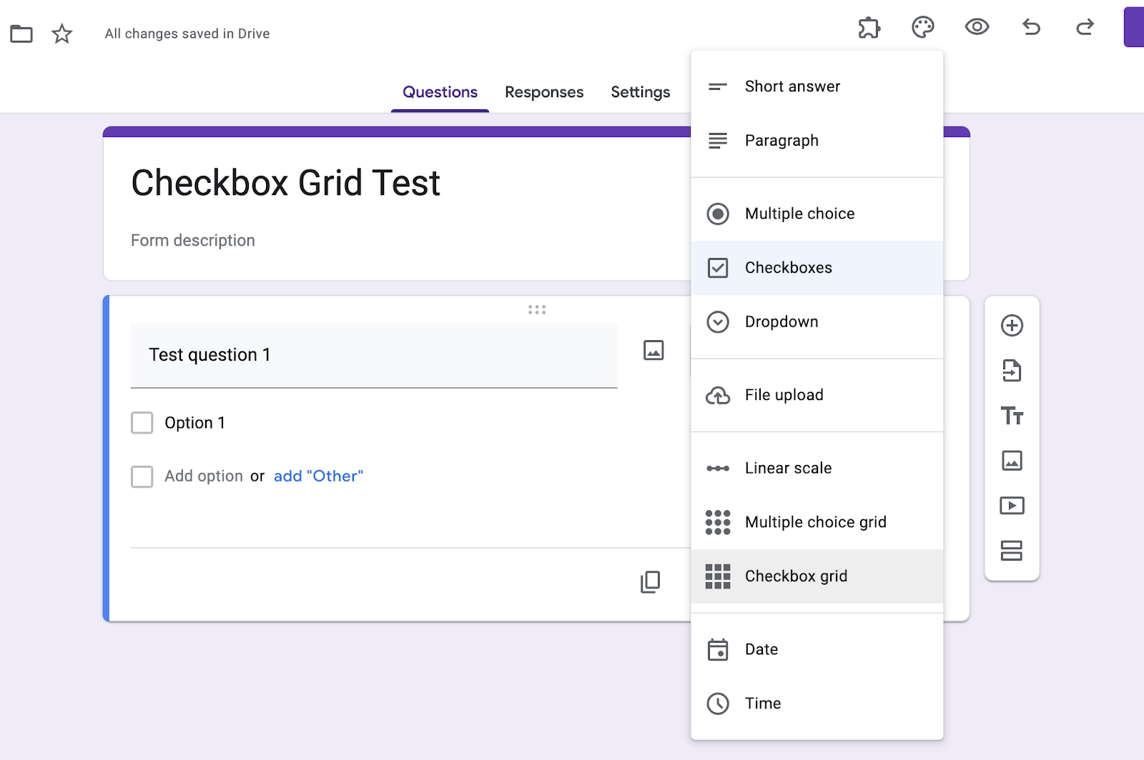Viewport: 1144px width, 760px height.
Task: Open the Settings tab
Action: point(640,92)
